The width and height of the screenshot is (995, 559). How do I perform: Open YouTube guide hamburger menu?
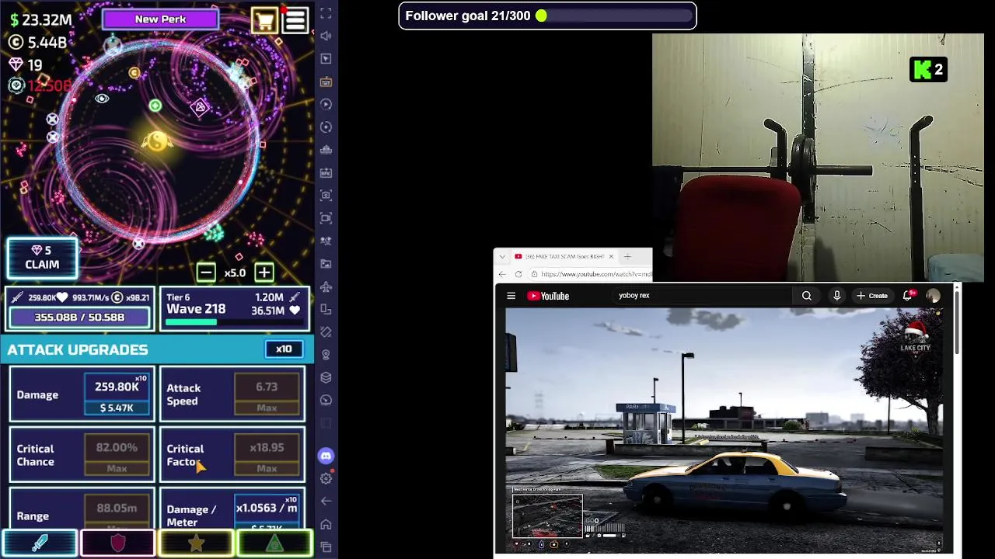click(511, 296)
